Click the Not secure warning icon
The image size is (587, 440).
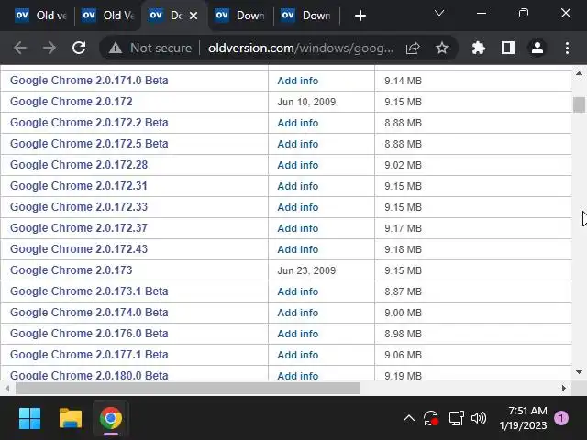click(x=116, y=48)
